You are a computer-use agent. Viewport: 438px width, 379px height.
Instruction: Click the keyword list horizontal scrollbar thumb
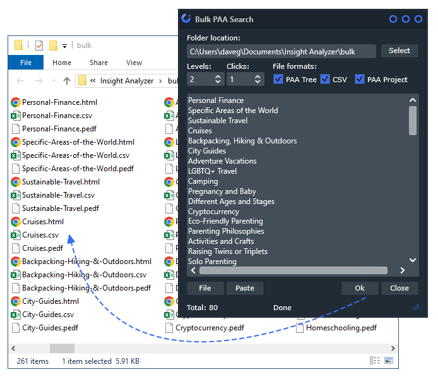[x=293, y=270]
